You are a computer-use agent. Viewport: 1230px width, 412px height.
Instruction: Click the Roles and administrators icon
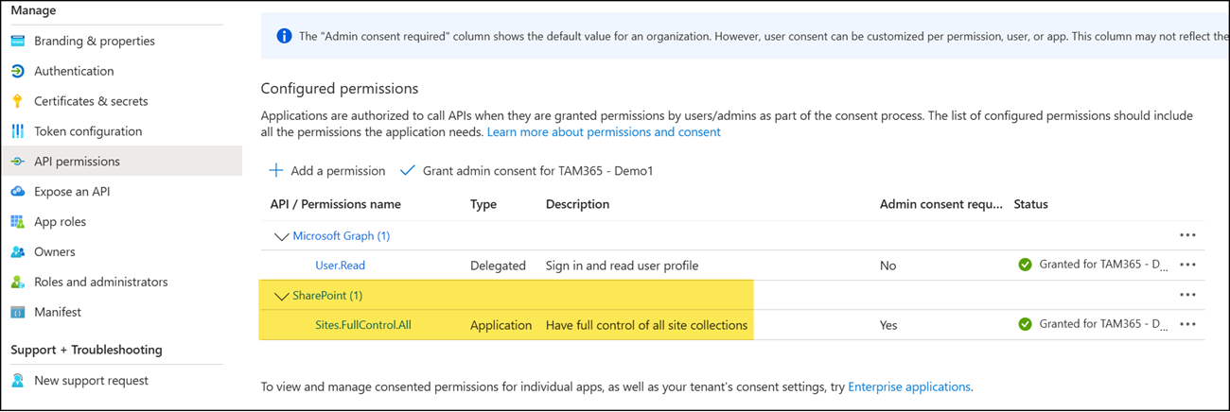[17, 283]
